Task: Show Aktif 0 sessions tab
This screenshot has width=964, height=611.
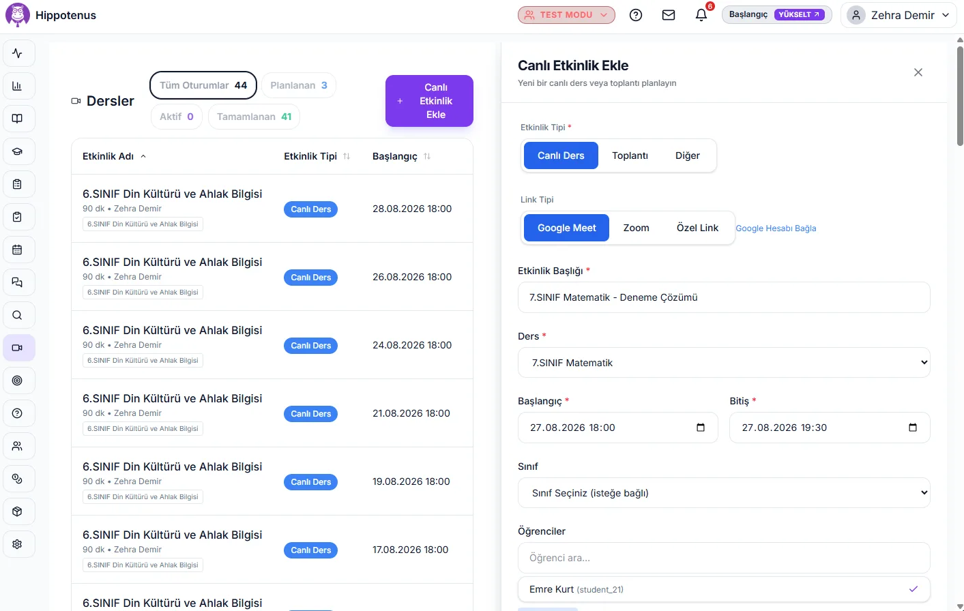Action: point(177,117)
